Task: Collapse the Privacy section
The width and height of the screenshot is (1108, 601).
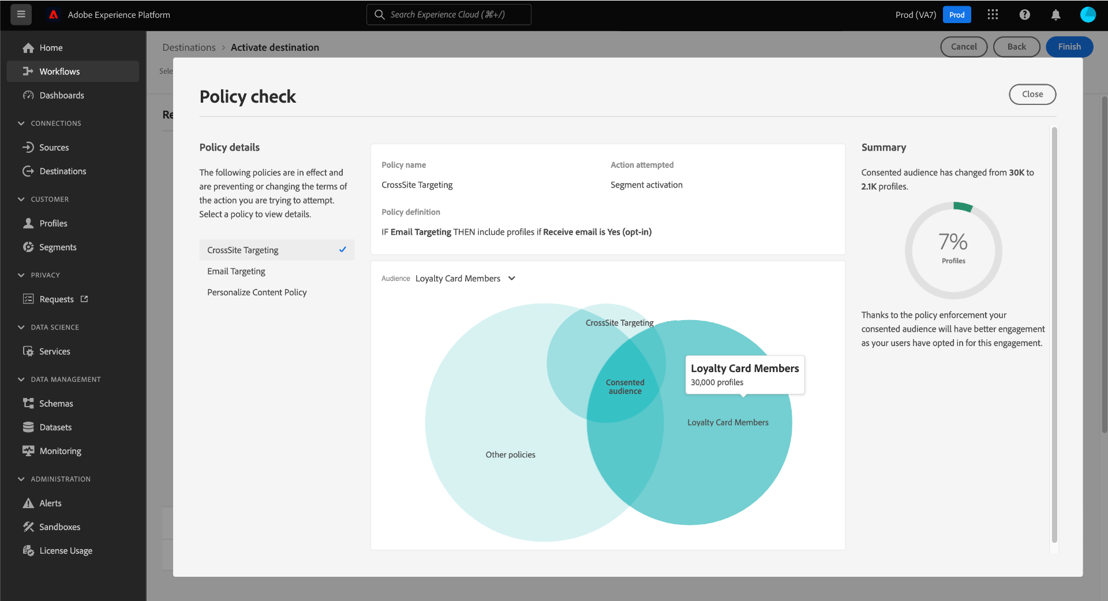Action: click(x=21, y=275)
